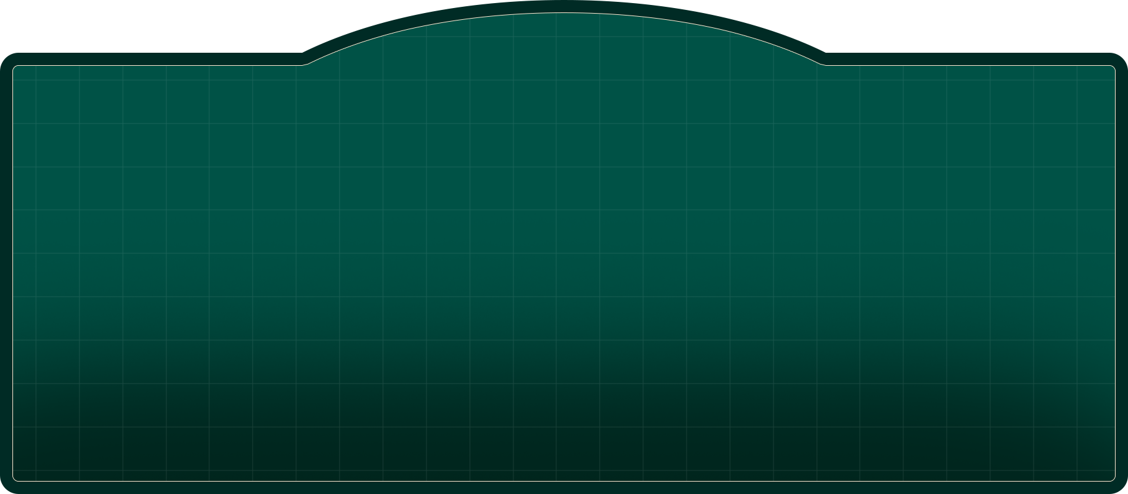The image size is (1128, 494).
Task: Click the dark background above the left top edge
Action: [155, 31]
